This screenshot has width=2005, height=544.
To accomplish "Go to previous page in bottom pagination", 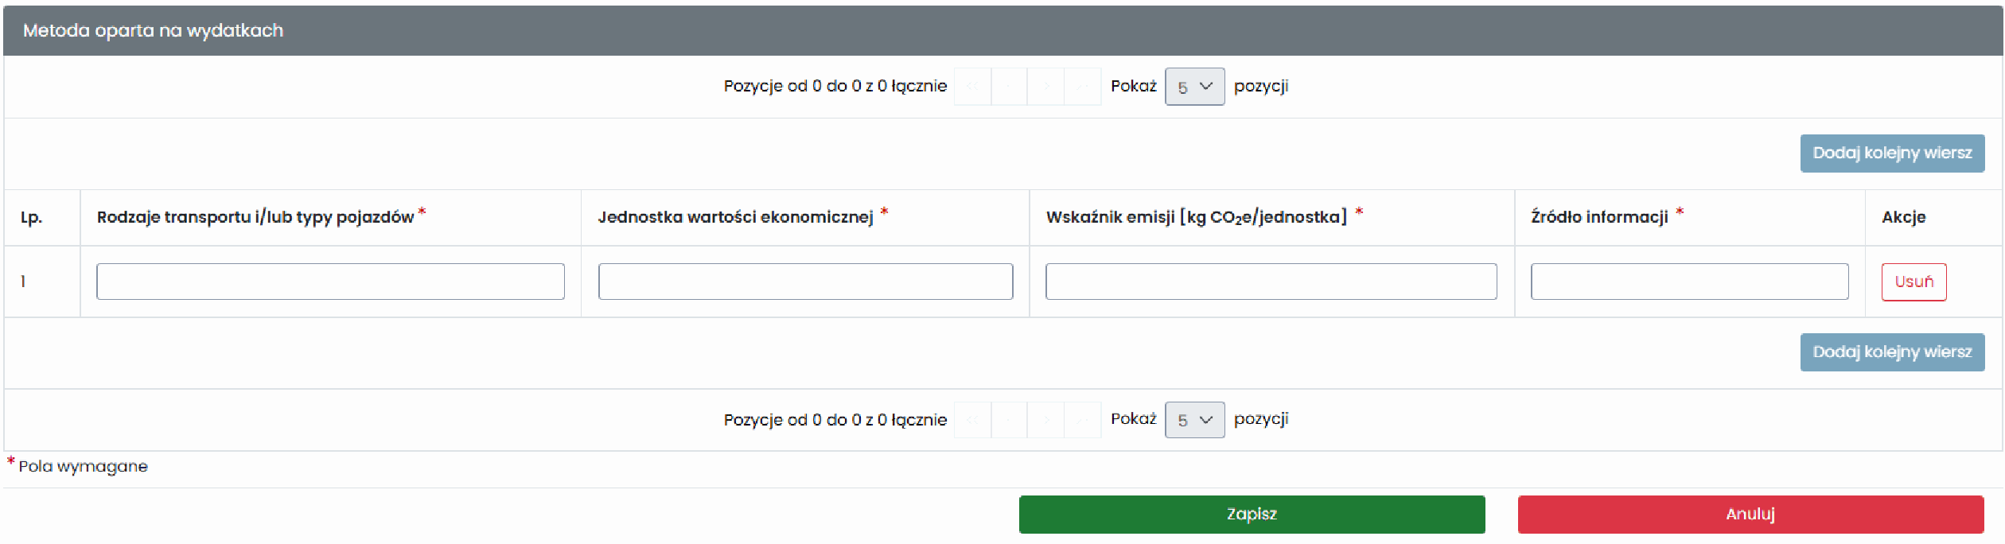I will point(1009,420).
